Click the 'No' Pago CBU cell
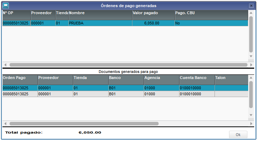257x141 pixels. pos(211,23)
